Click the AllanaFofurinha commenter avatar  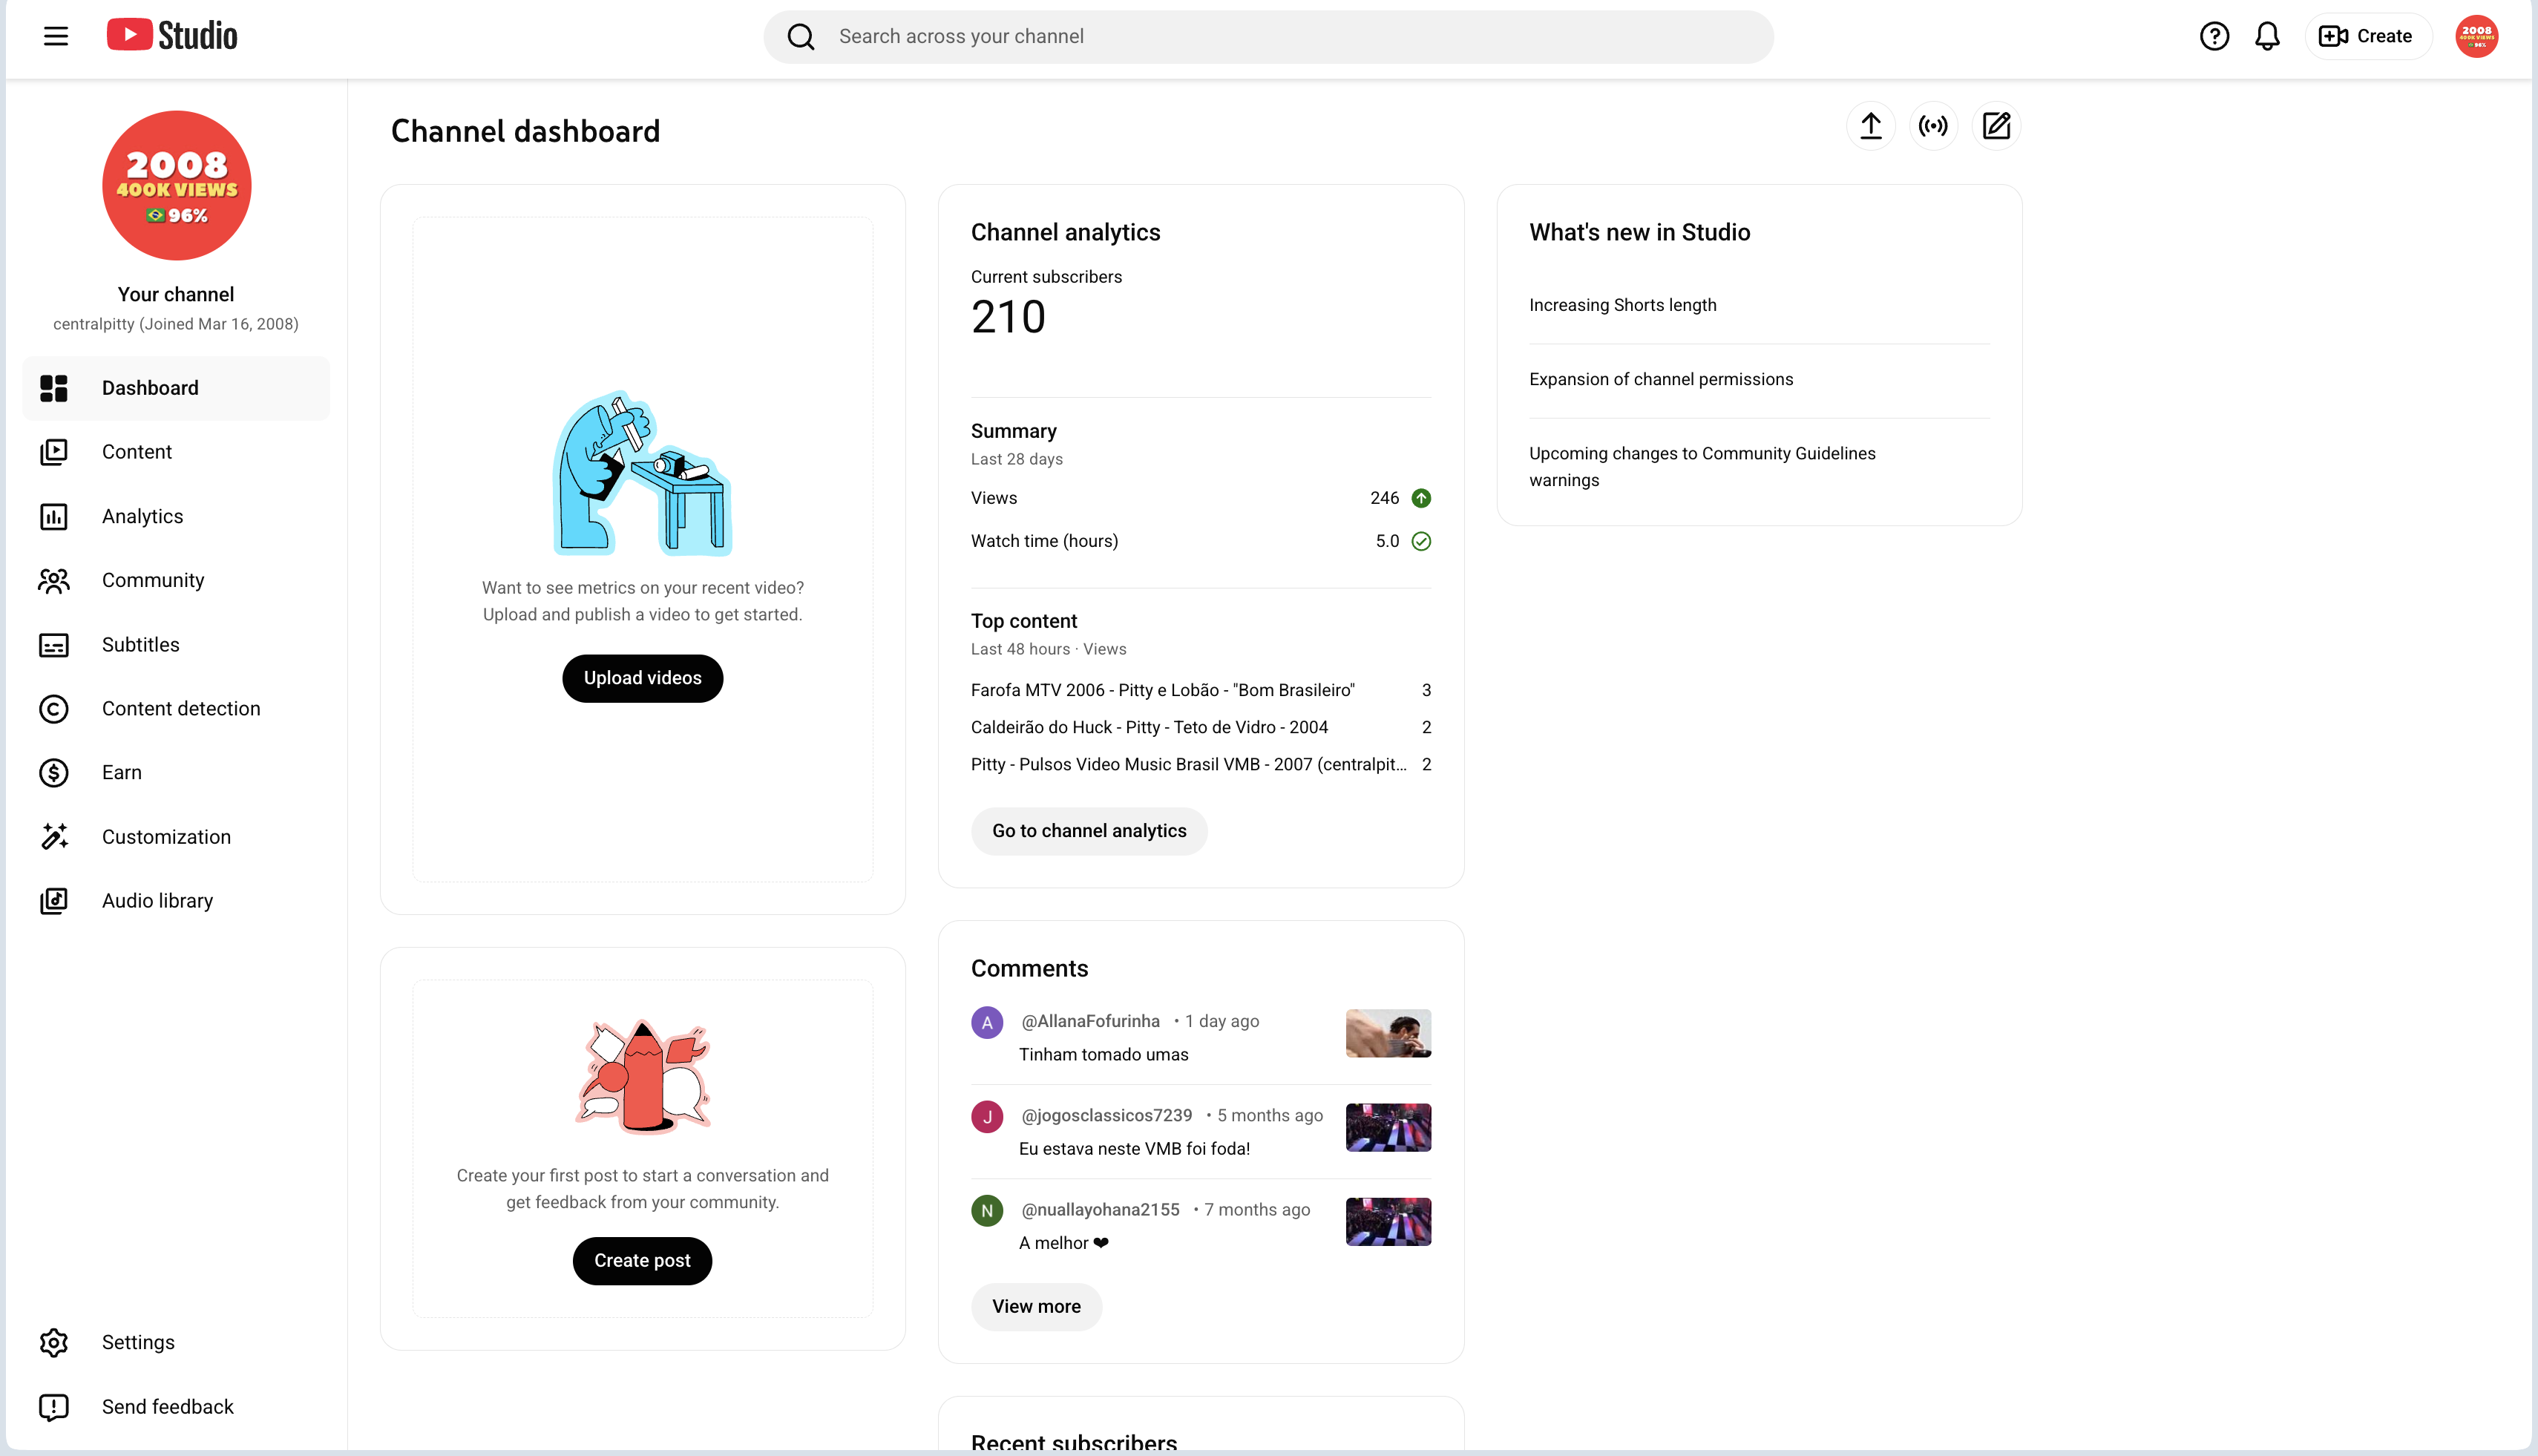[987, 1022]
